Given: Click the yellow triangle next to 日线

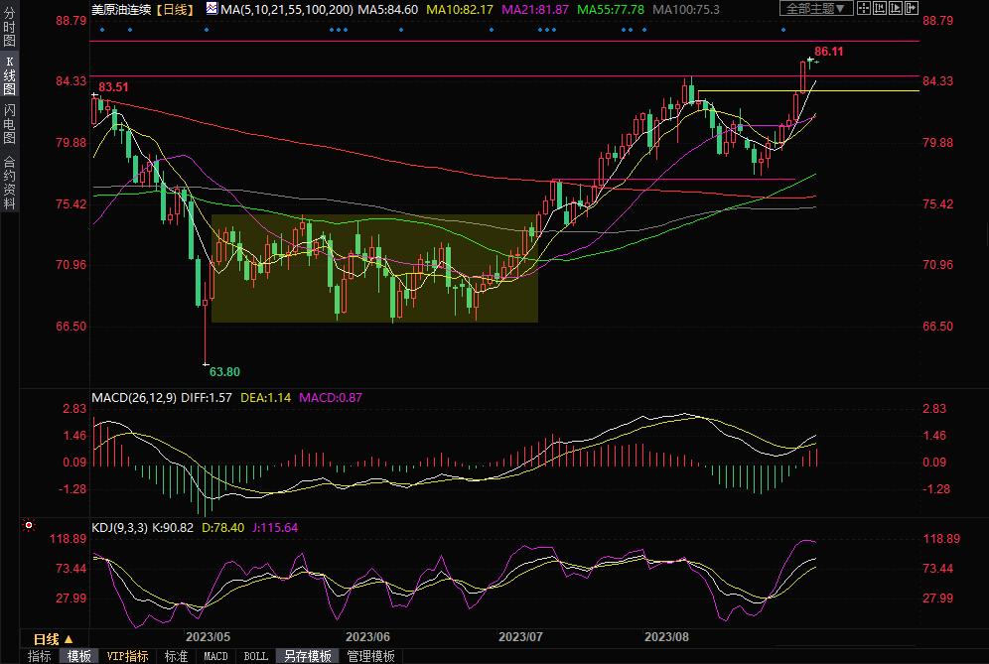Looking at the screenshot, I should pyautogui.click(x=69, y=639).
